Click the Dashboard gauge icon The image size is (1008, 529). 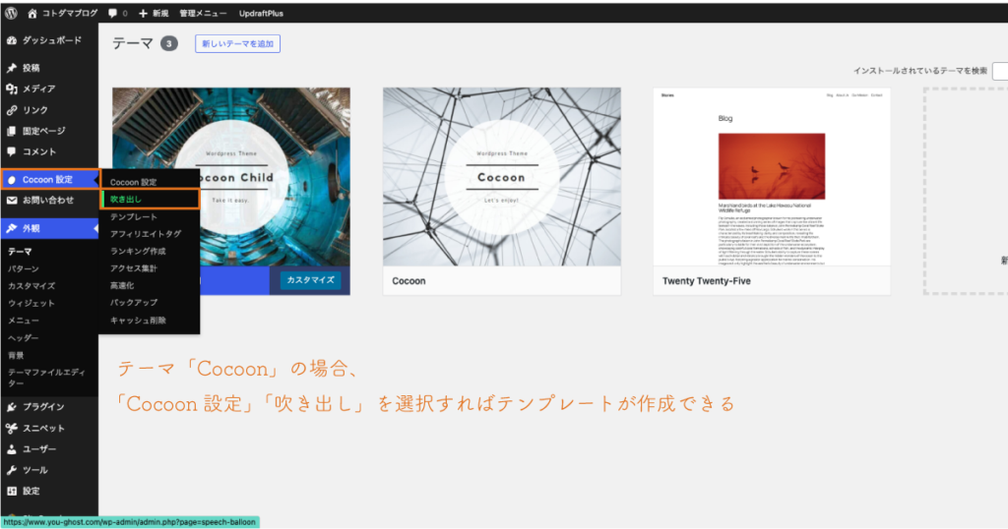coord(12,40)
